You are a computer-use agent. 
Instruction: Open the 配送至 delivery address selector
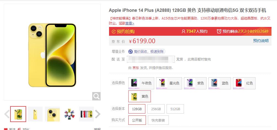(151, 59)
